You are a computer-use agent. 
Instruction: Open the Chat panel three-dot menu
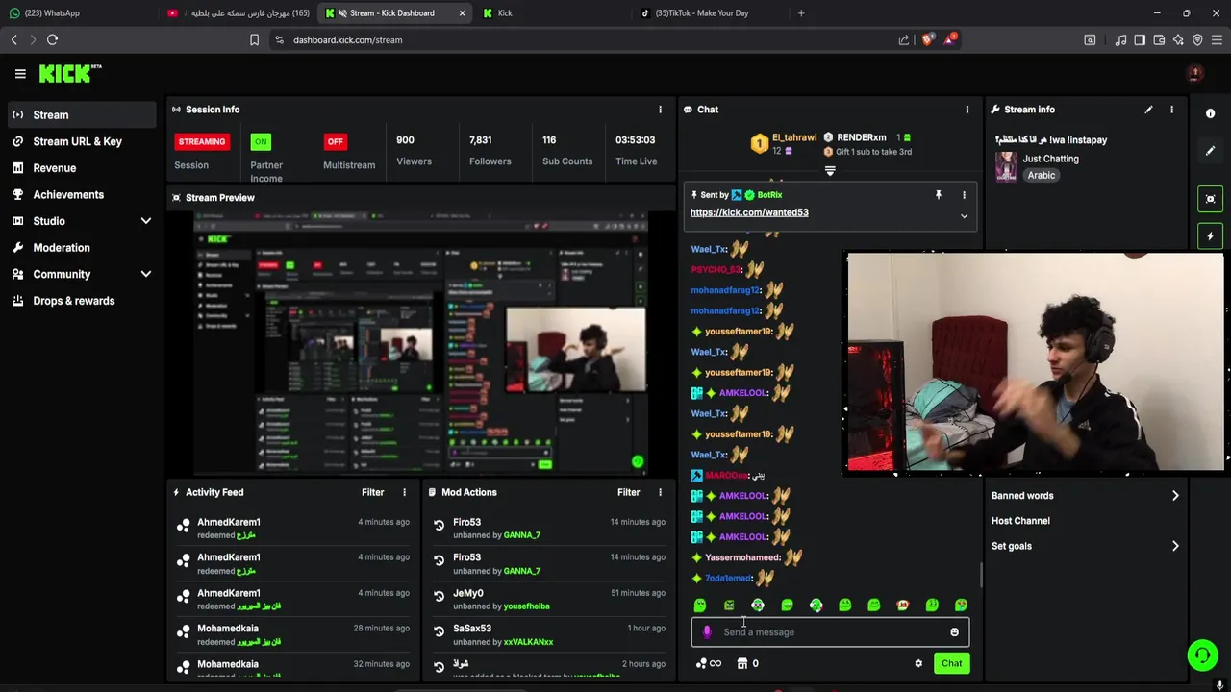[x=967, y=110]
